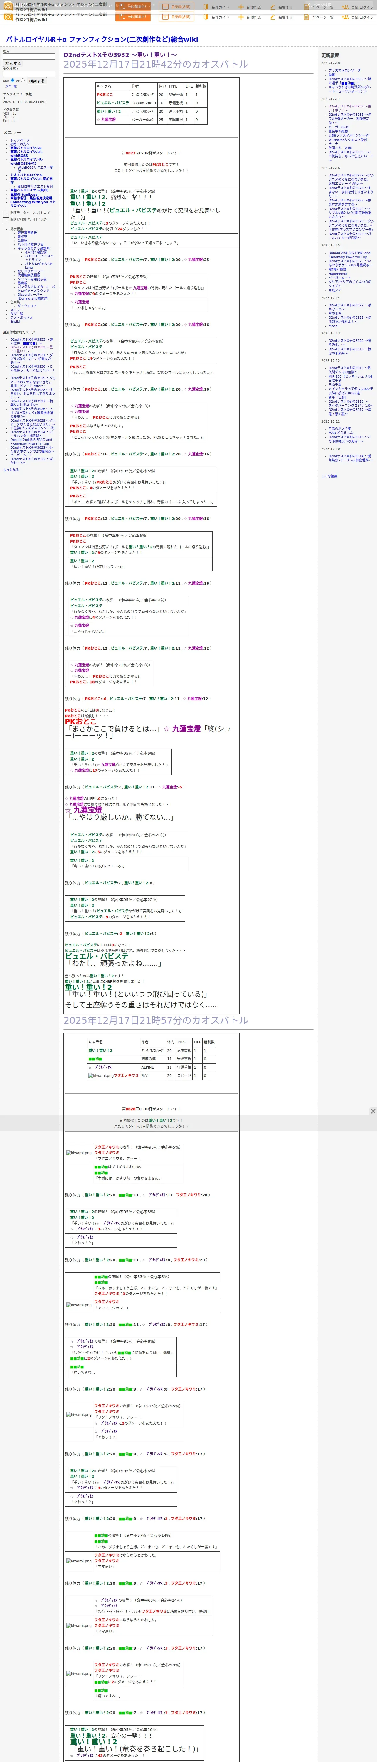Open the (タグ一覧) link below tag search
The height and width of the screenshot is (1762, 377).
10,86
